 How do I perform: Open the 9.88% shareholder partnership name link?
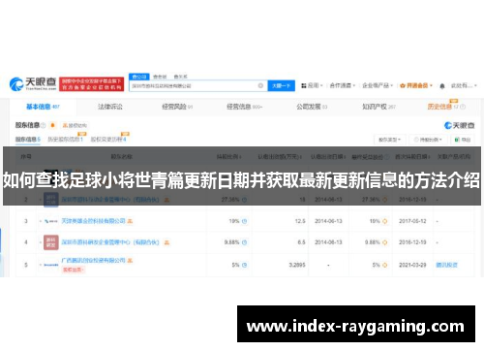pyautogui.click(x=110, y=242)
